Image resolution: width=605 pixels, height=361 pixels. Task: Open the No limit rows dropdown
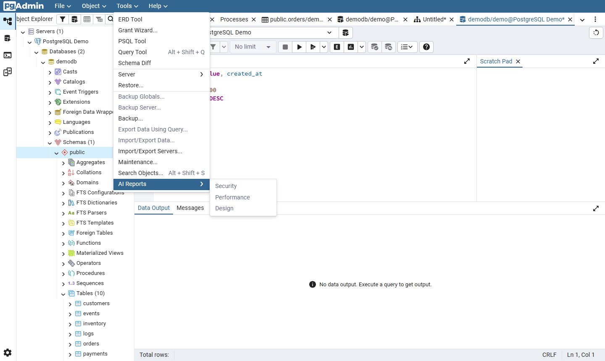[x=253, y=47]
